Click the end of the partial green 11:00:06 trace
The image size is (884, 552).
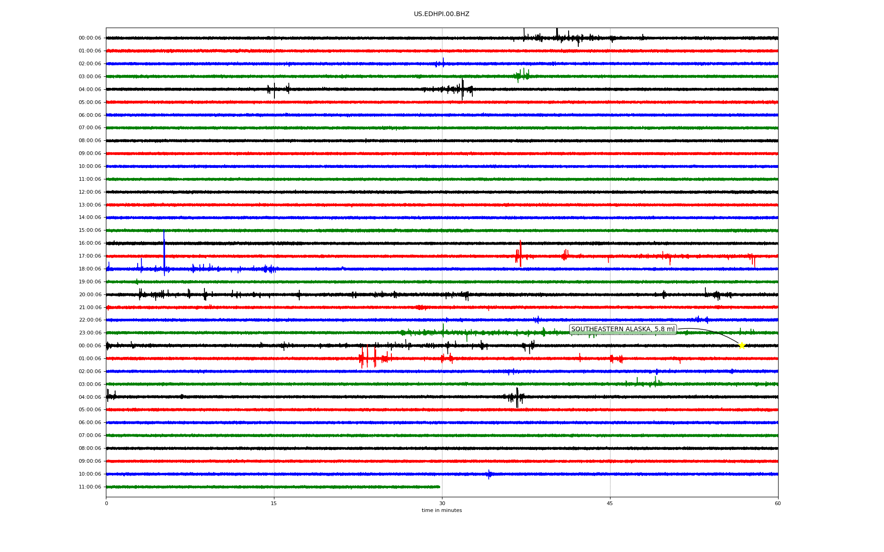click(x=439, y=487)
